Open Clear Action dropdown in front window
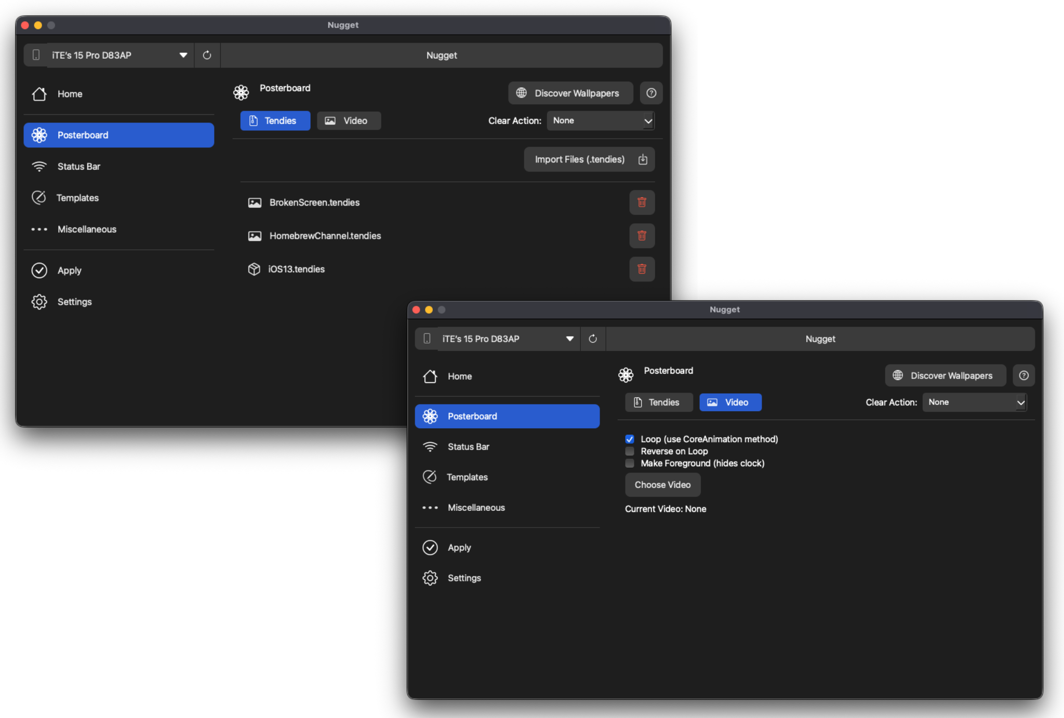This screenshot has height=718, width=1064. pos(975,402)
